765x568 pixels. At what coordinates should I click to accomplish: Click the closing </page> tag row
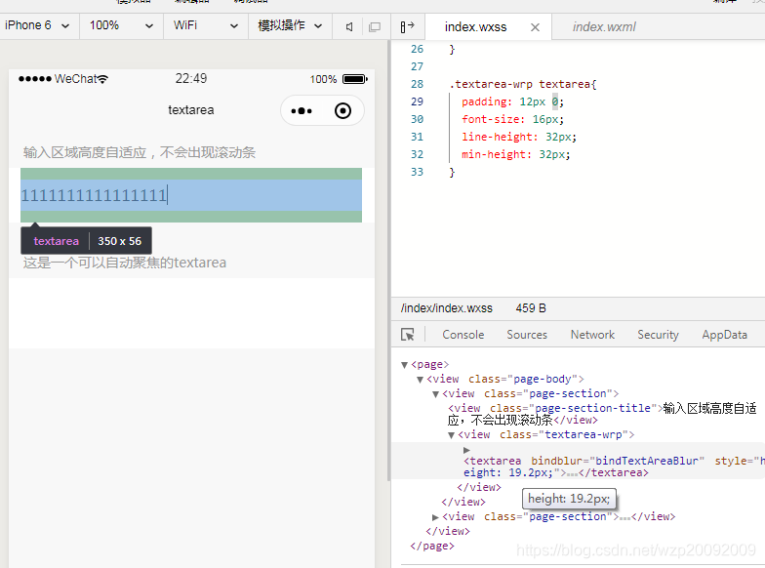[x=432, y=547]
